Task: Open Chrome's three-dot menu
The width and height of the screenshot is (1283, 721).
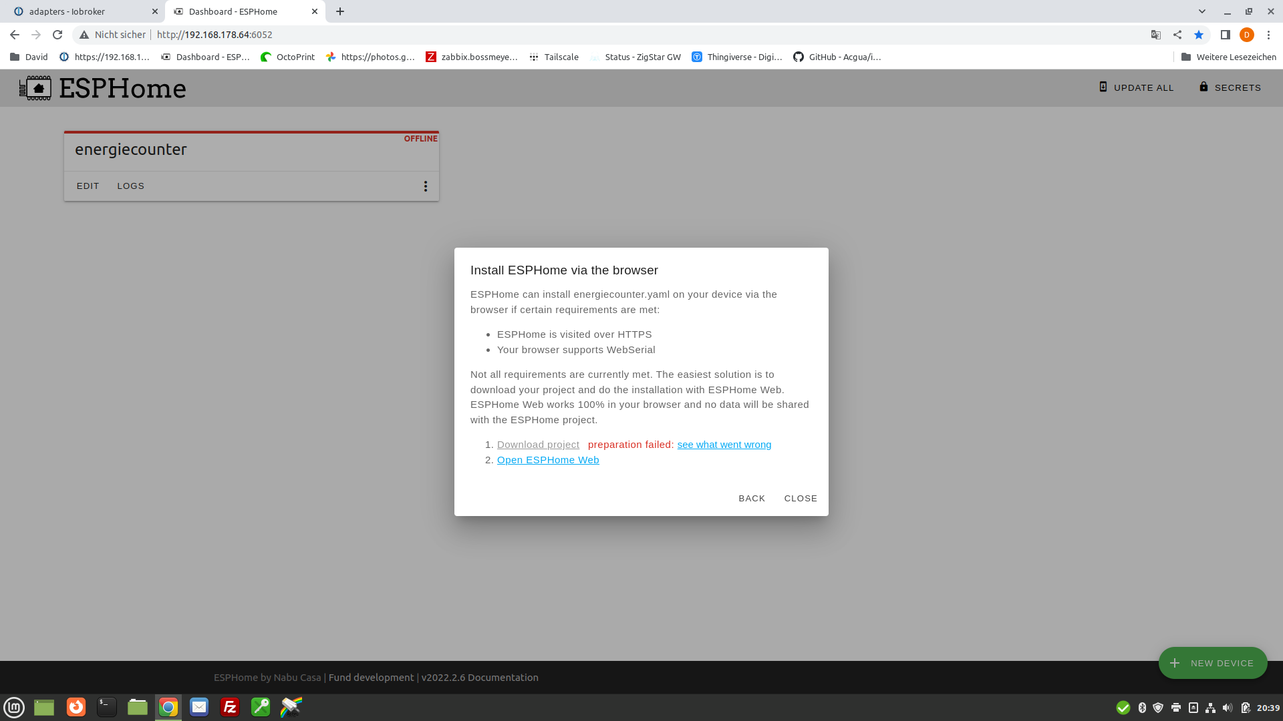Action: (1268, 35)
